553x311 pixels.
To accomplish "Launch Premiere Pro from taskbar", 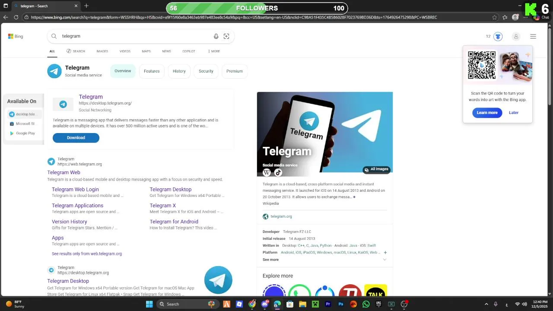I will point(328,304).
